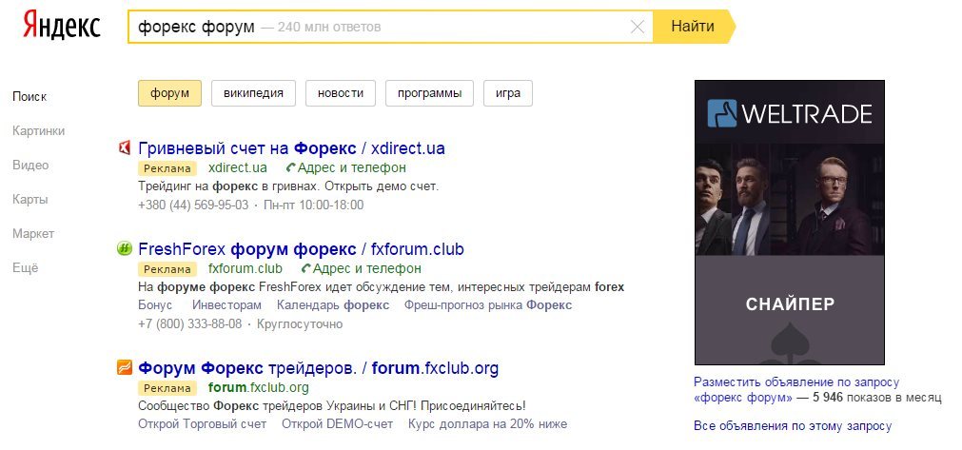This screenshot has height=450, width=962.
Task: Switch to Видео search
Action: [30, 165]
